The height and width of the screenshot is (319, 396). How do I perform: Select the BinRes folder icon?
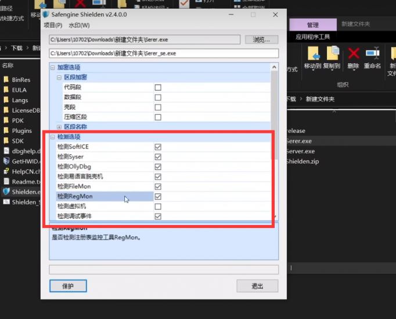coord(6,79)
